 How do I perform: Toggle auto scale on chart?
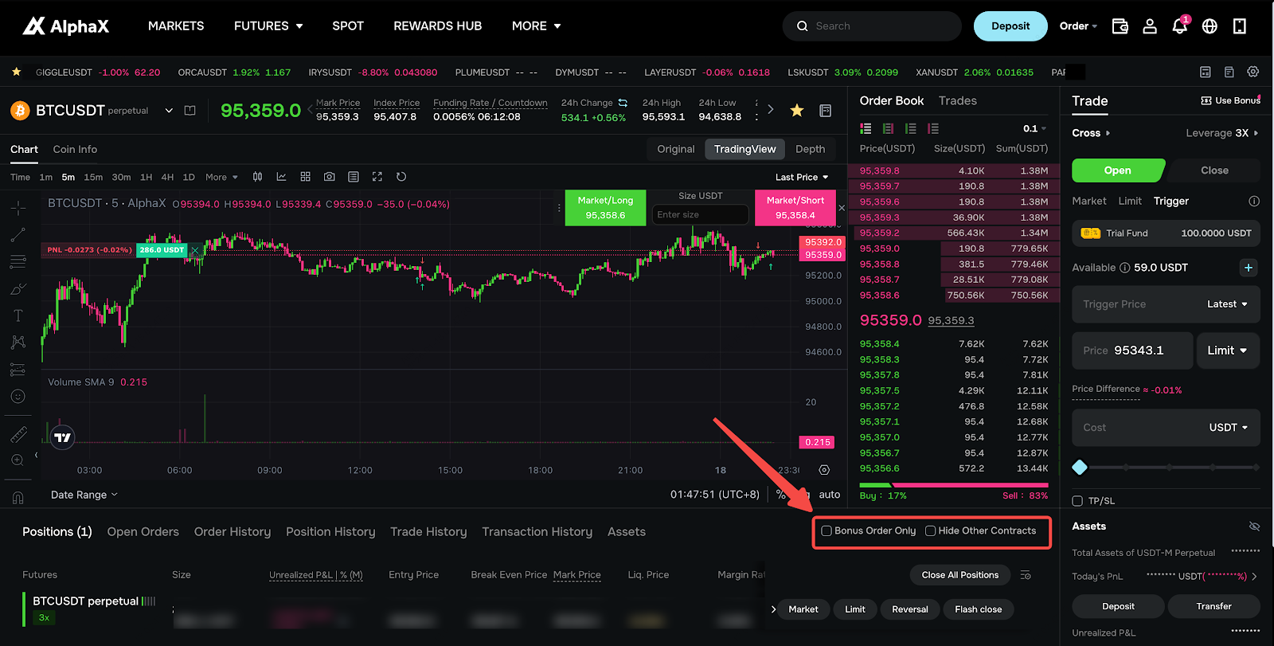tap(830, 495)
